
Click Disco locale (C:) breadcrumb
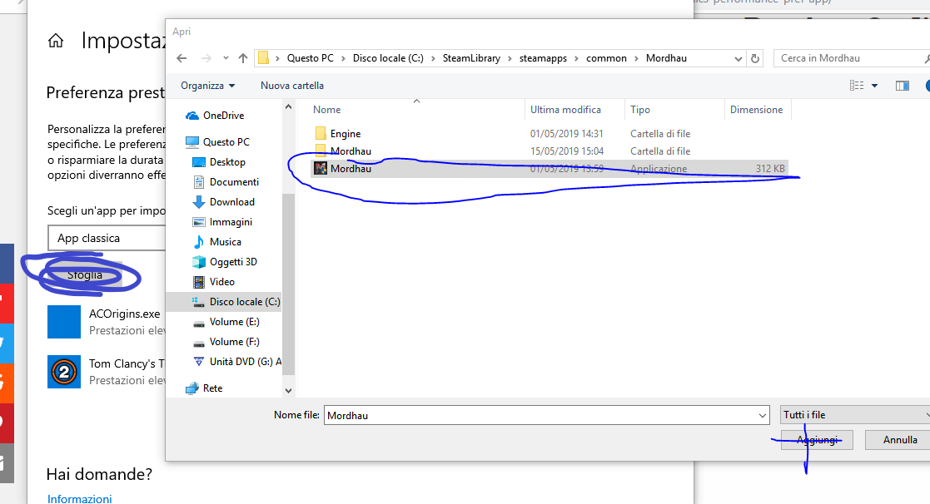(x=388, y=58)
